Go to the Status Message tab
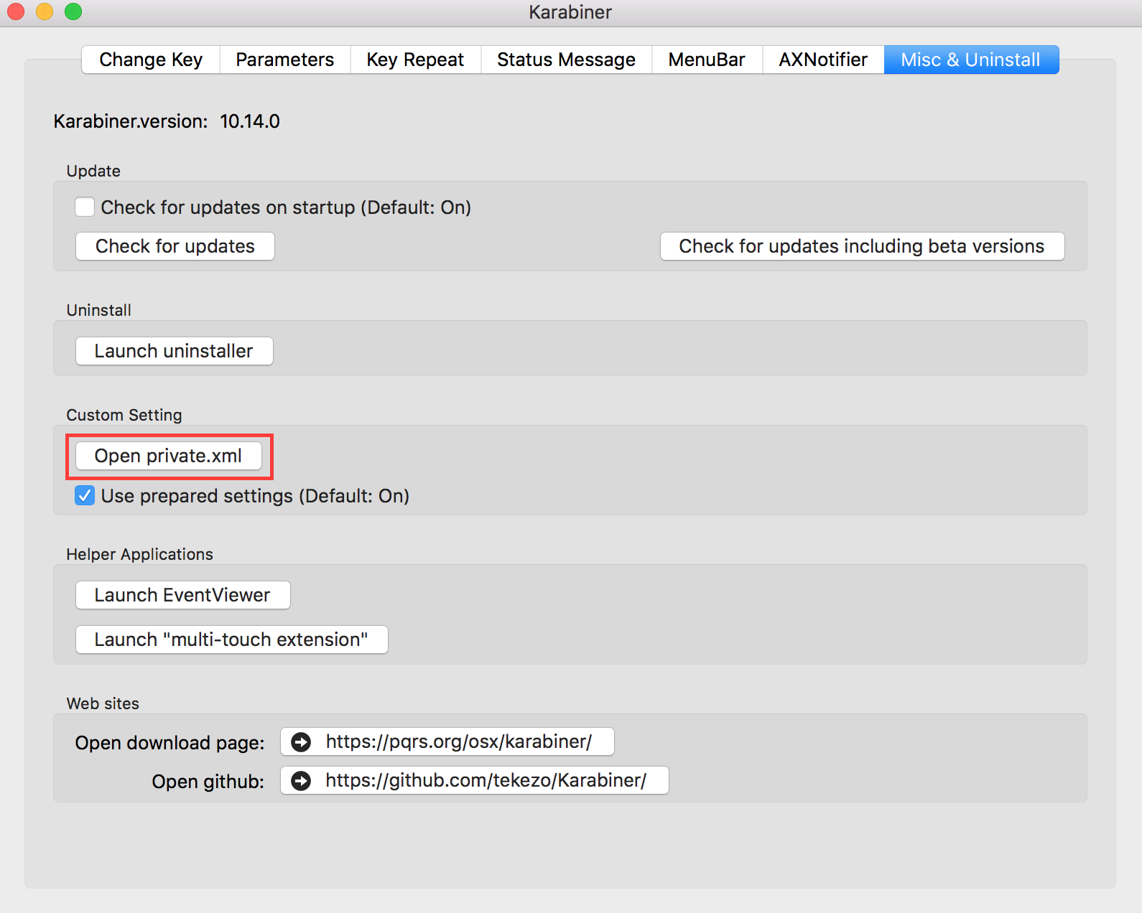Screen dimensions: 1142x913 (x=566, y=60)
